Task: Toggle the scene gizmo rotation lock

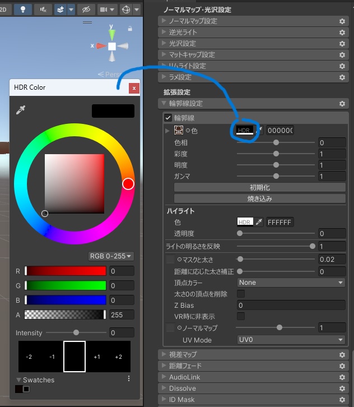Action: [130, 28]
